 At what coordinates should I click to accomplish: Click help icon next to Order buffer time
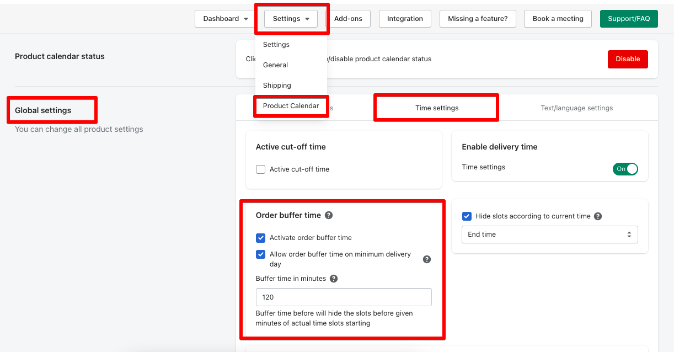(x=329, y=215)
